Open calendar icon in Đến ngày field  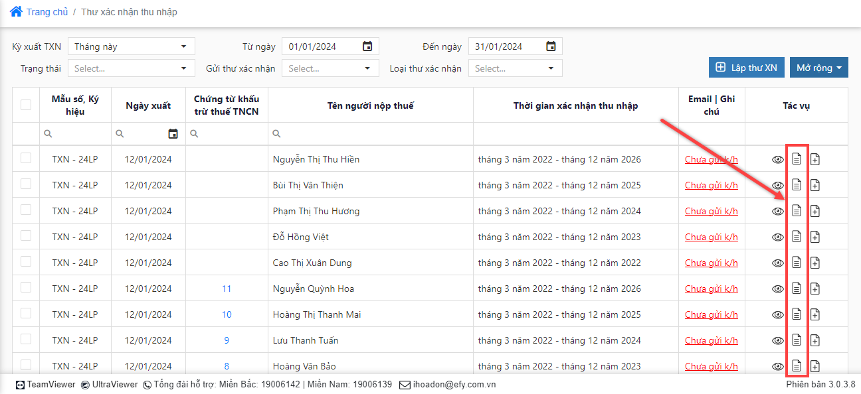(x=551, y=46)
